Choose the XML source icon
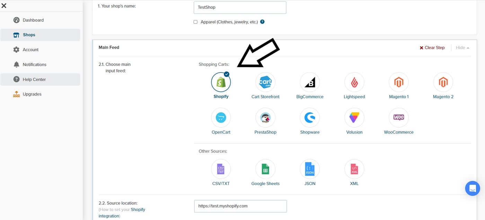The height and width of the screenshot is (220, 485). click(x=354, y=169)
